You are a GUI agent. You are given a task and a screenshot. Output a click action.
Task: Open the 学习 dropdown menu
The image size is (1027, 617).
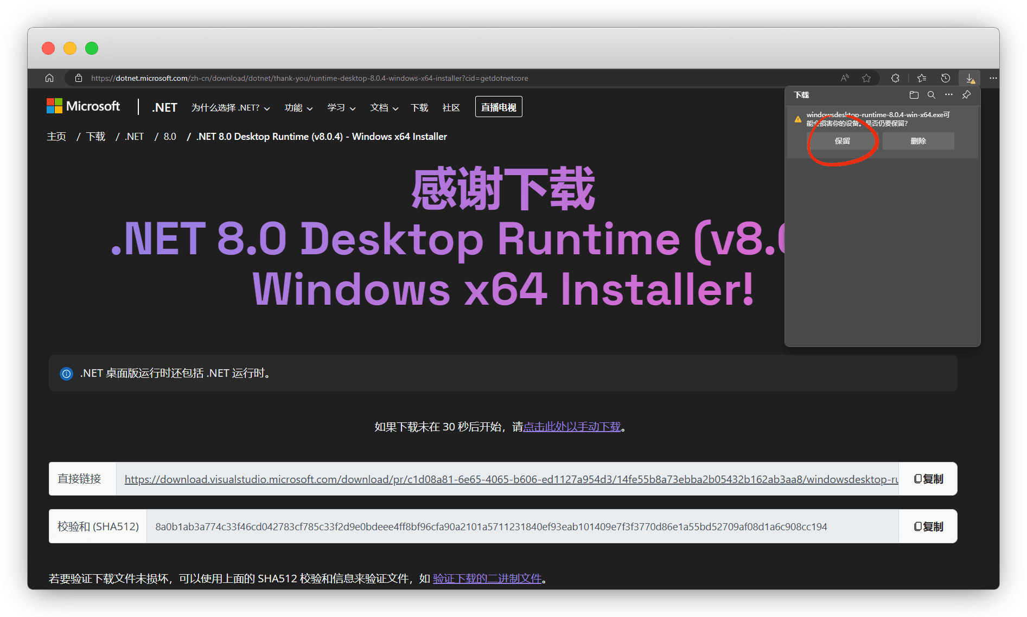(x=341, y=108)
